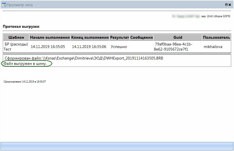Click end time 14.11.2019 16:35:06

tap(89, 47)
